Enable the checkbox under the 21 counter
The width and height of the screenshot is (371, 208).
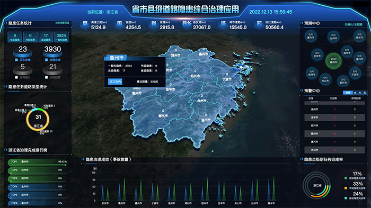coord(47,77)
